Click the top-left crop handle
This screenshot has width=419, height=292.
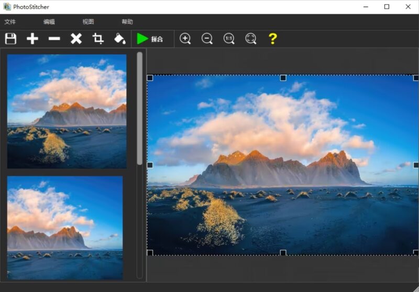pos(150,78)
